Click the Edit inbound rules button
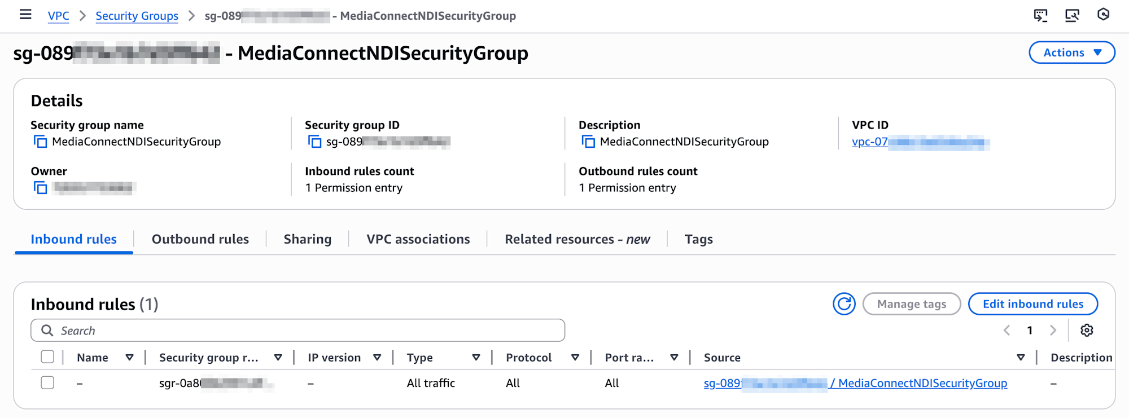 1032,304
